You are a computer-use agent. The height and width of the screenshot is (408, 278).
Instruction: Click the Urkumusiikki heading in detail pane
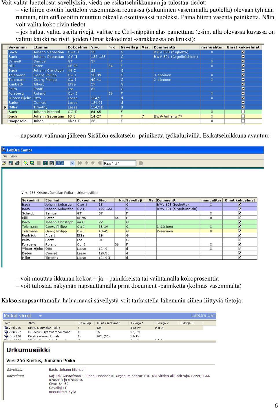28,350
